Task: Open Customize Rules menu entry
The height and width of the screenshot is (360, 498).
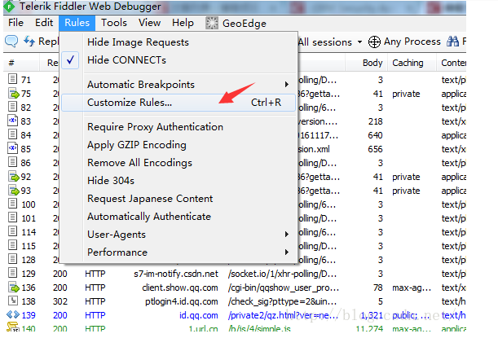Action: click(x=178, y=103)
